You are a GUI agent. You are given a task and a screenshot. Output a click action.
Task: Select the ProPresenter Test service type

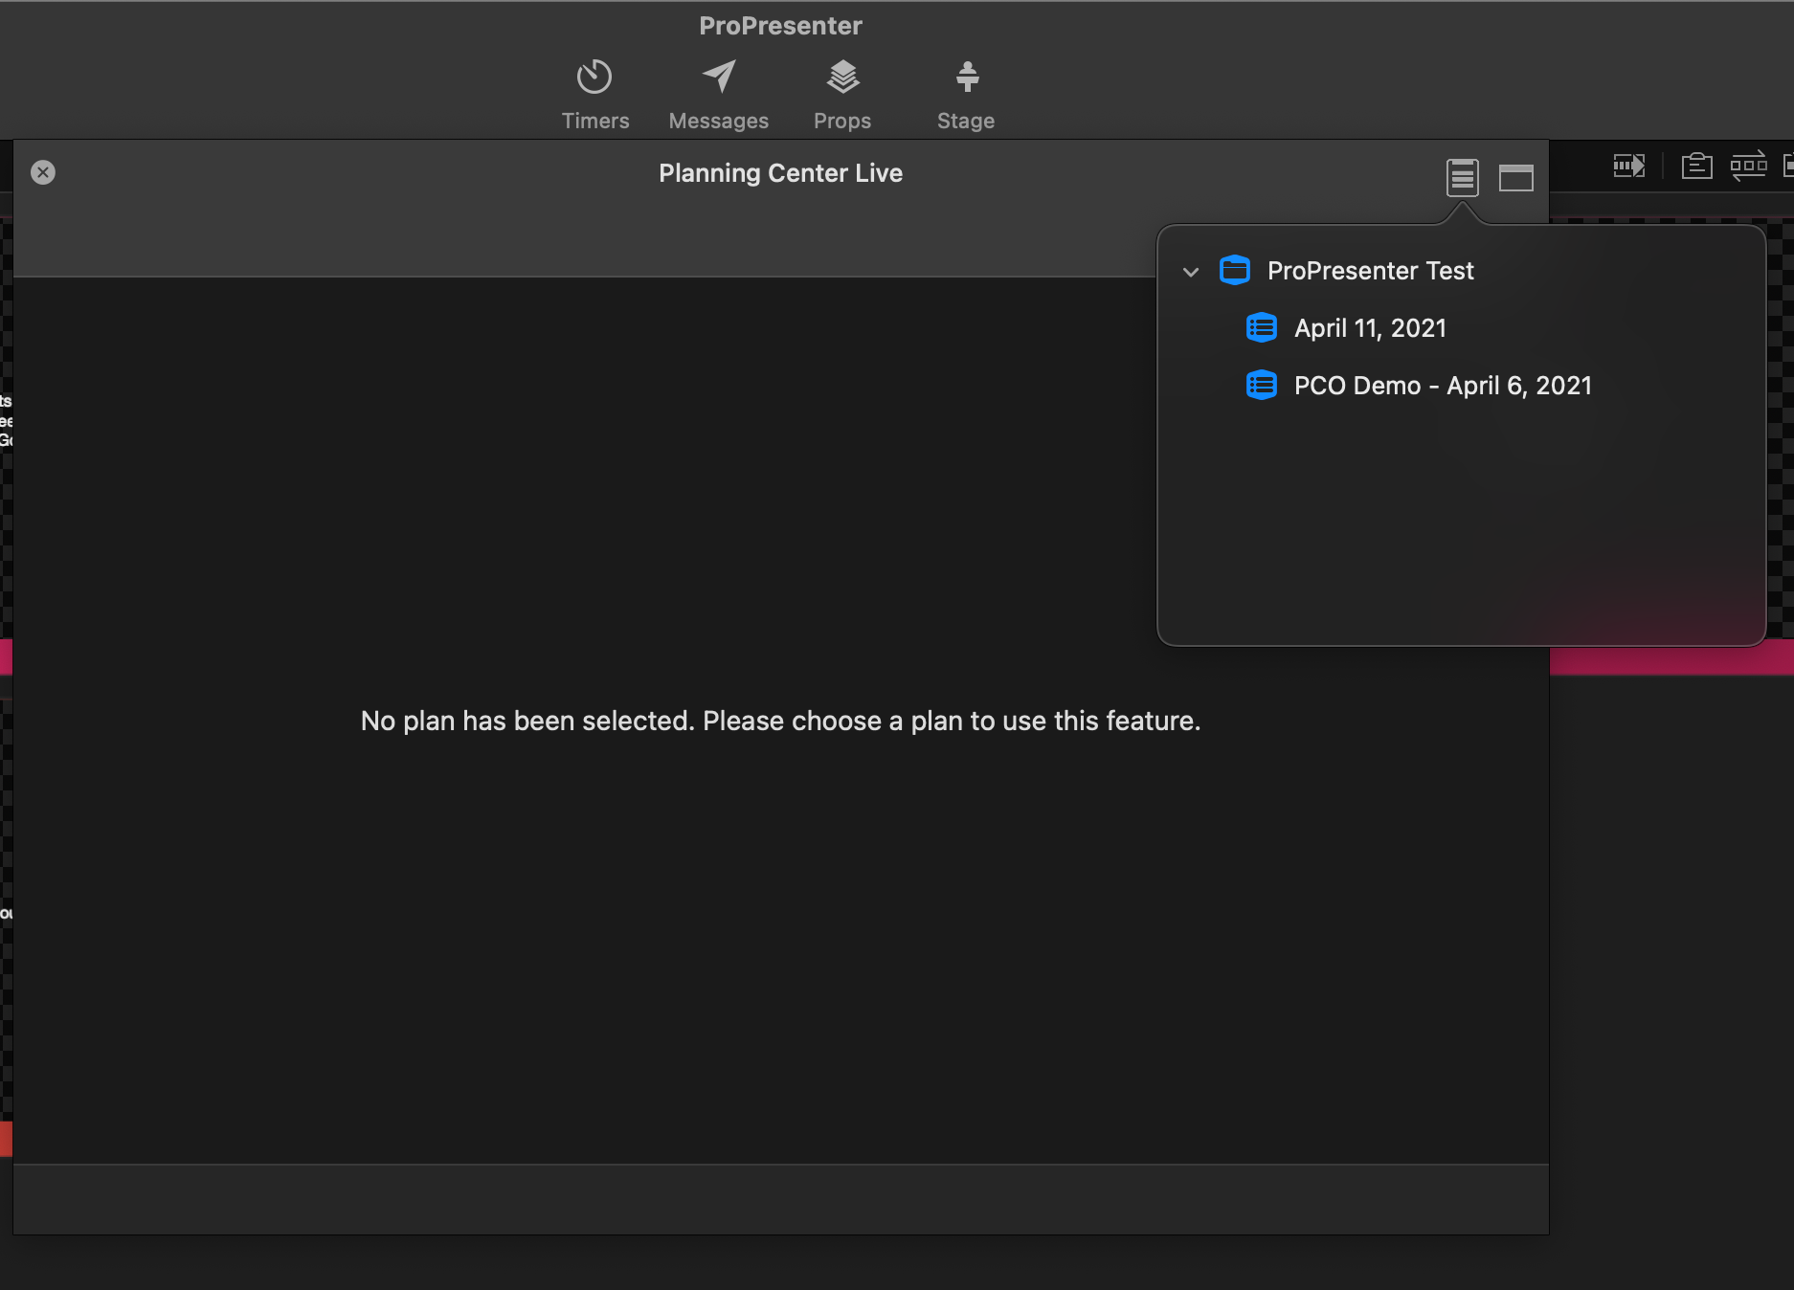tap(1370, 271)
